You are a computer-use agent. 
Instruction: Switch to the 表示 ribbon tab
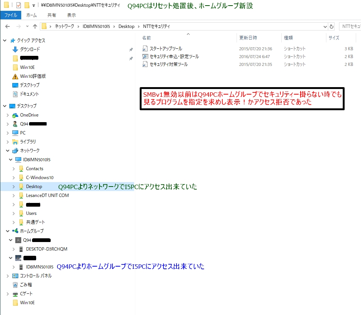(72, 15)
